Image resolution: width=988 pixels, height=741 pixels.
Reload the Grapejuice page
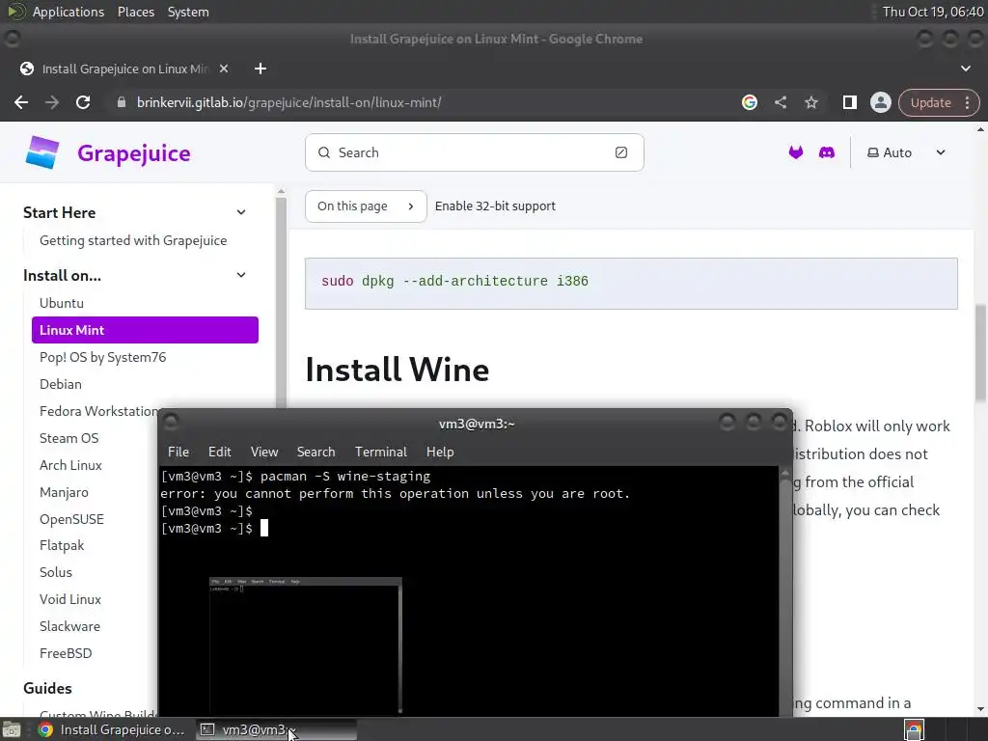point(83,102)
